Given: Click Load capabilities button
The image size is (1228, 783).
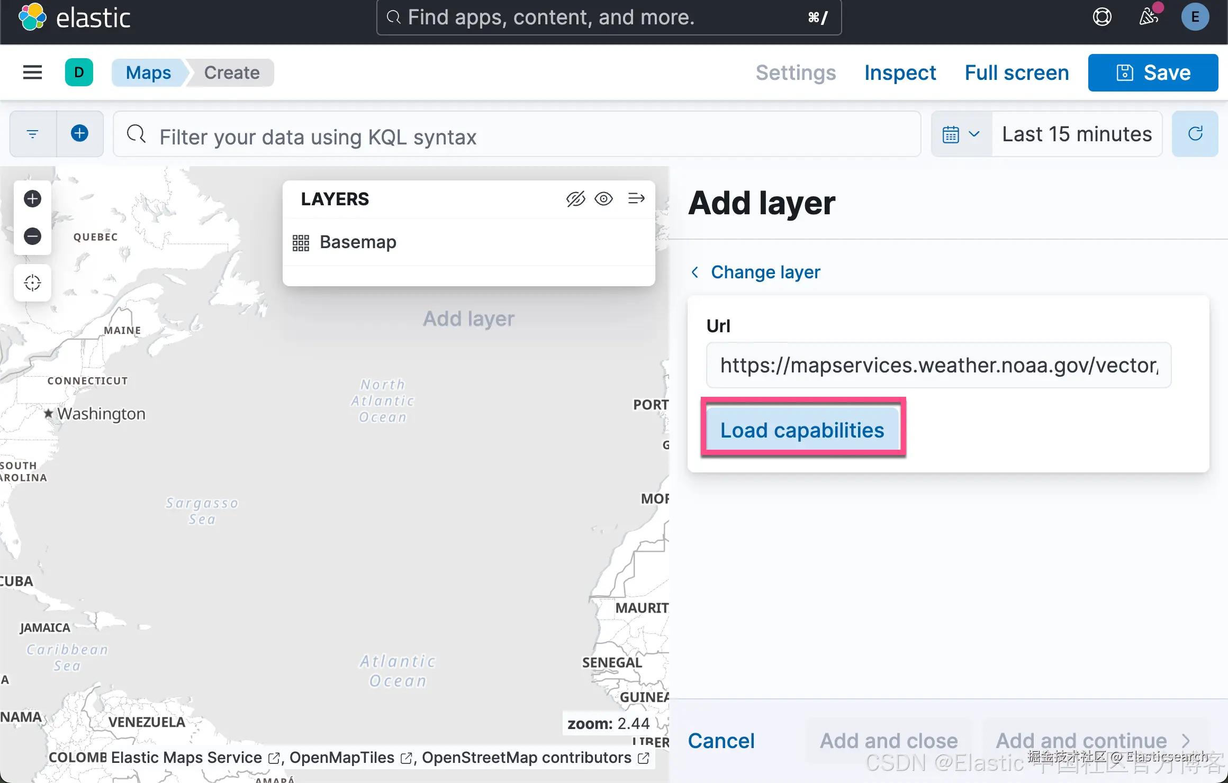Looking at the screenshot, I should 802,430.
